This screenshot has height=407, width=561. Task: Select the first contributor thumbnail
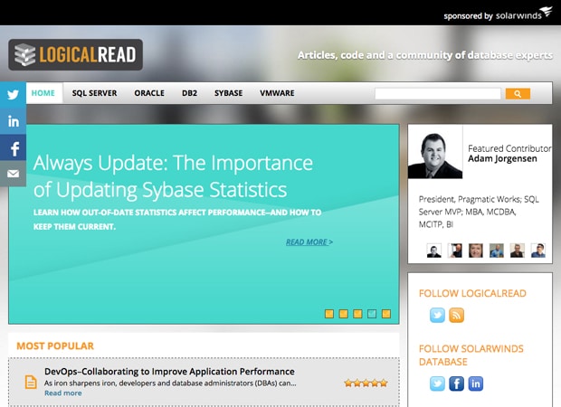point(434,251)
